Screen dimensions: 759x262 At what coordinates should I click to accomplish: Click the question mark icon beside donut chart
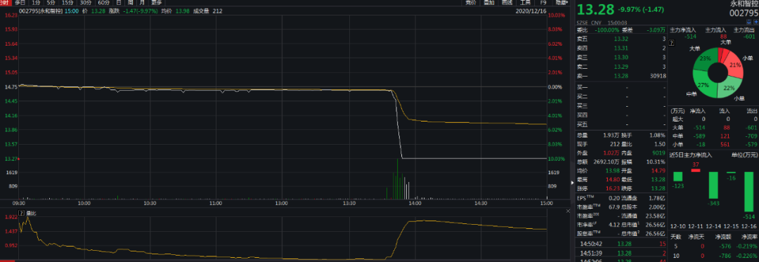tap(671, 43)
